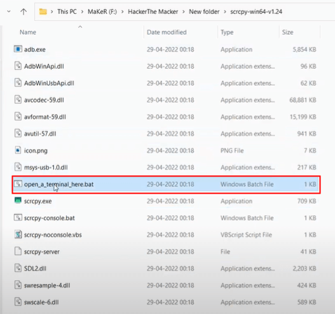Image resolution: width=335 pixels, height=314 pixels.
Task: Click the 709 KB size of scrcpy.exe
Action: [x=307, y=201]
